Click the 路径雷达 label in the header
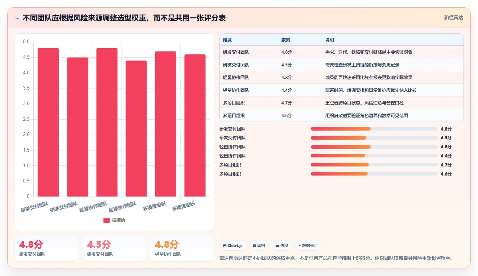 click(x=454, y=17)
